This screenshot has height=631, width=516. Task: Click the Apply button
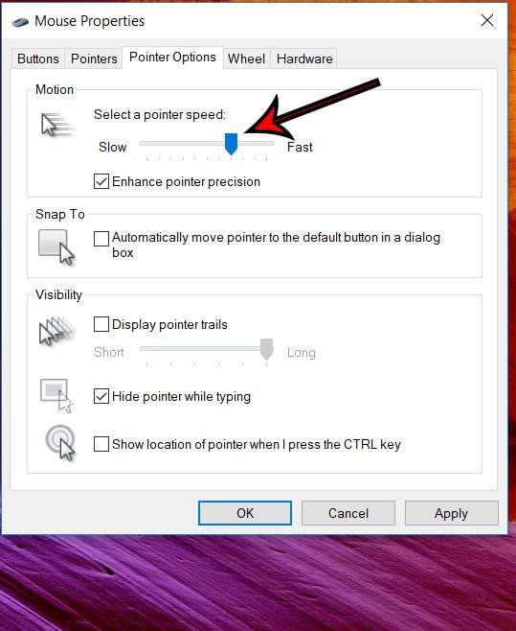point(451,513)
